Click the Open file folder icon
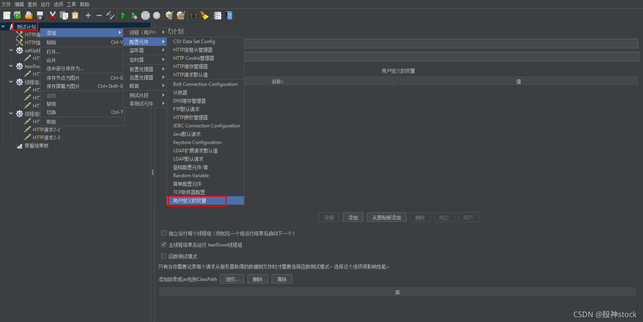Viewport: 643px width, 322px height. pyautogui.click(x=29, y=15)
